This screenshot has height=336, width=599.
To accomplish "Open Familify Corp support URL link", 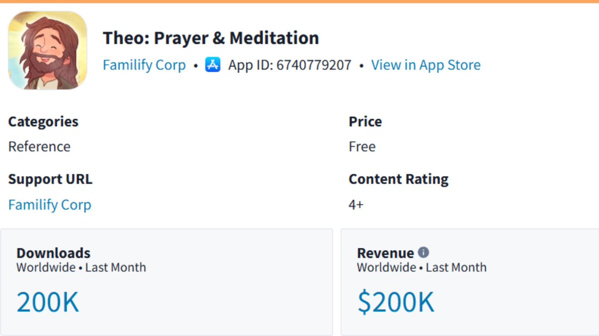I will pyautogui.click(x=50, y=205).
